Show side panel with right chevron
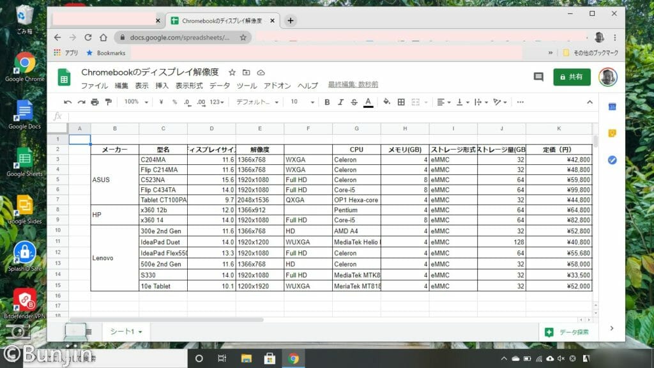 tap(611, 328)
